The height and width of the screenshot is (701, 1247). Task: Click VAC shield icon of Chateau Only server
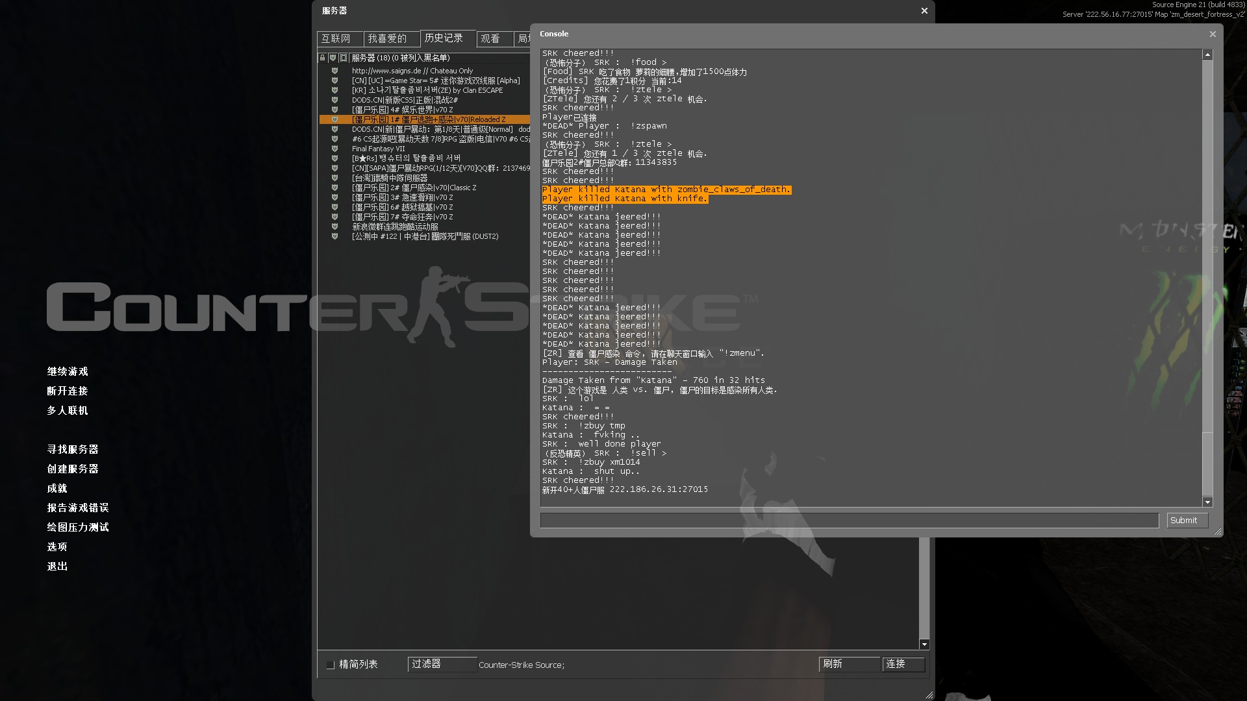pos(334,71)
